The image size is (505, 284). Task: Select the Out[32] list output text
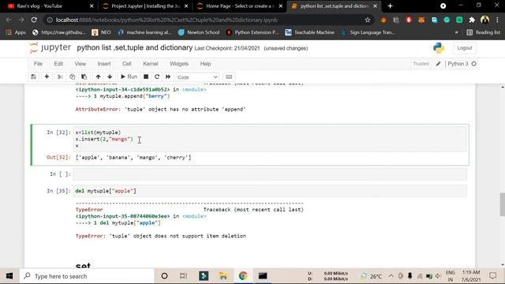coord(133,158)
